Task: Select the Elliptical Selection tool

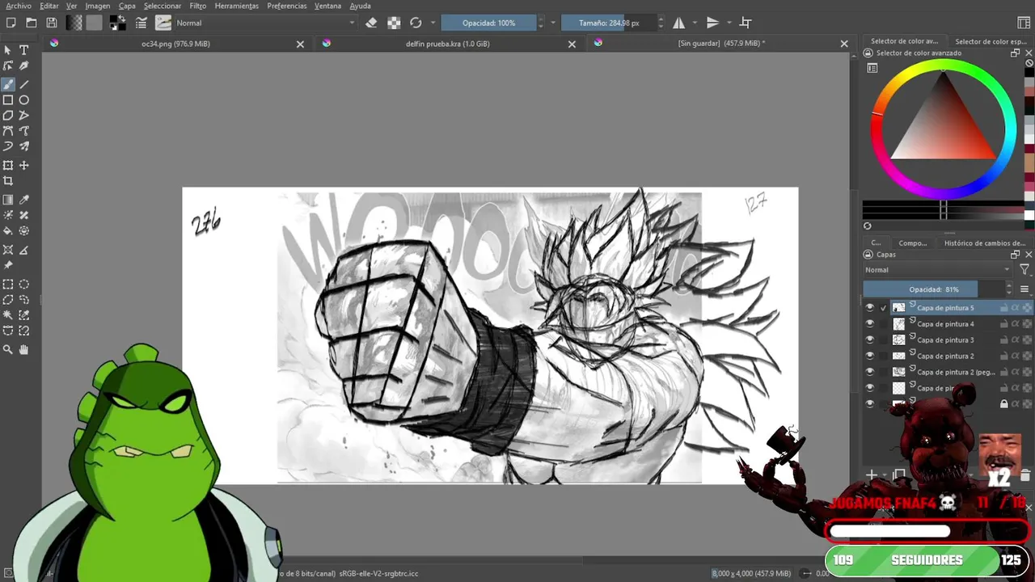Action: 23,285
